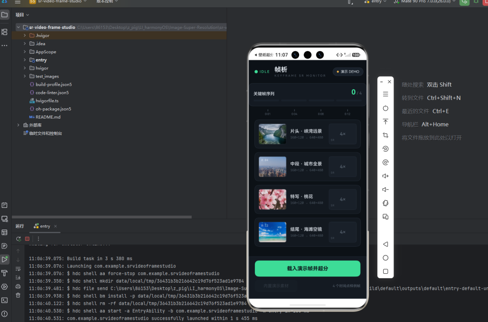Toggle scroll-to-end in the run console

pos(18,278)
